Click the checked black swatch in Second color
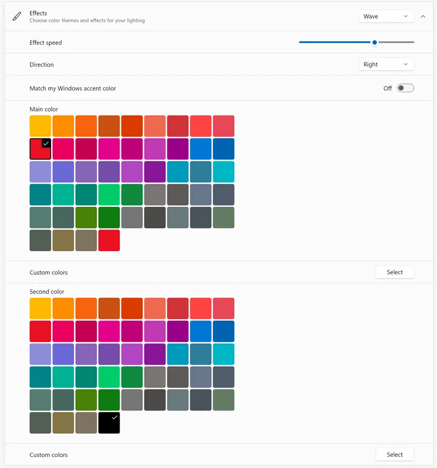 109,423
